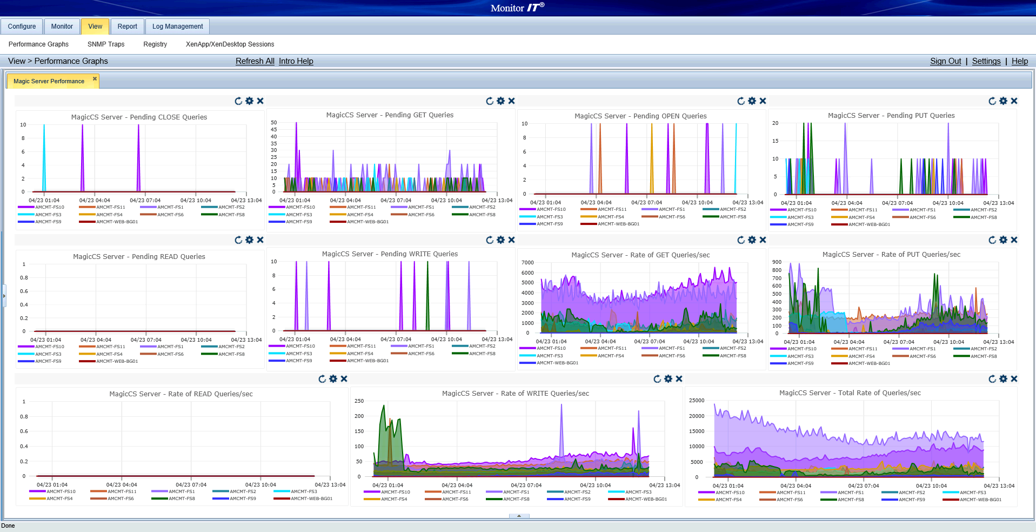Click the Refresh All link
Viewport: 1036px width, 532px height.
click(255, 61)
